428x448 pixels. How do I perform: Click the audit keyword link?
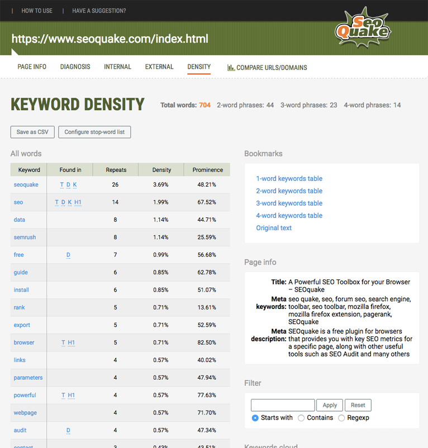point(20,430)
